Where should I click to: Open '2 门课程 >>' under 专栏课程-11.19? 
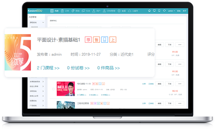[81, 95]
